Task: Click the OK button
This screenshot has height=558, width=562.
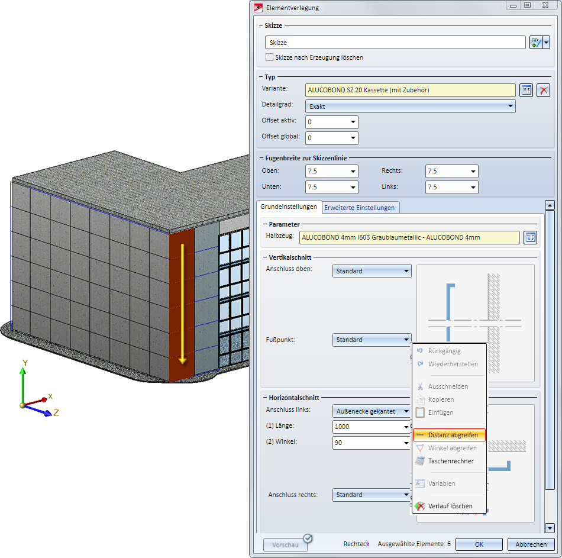Action: (x=479, y=544)
